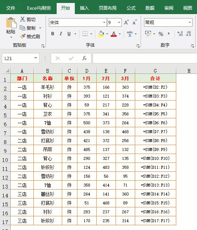Click the cell with value 483
197x230 pixels.
point(106,167)
